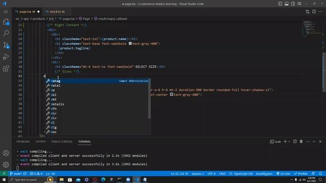The width and height of the screenshot is (326, 183).
Task: Toggle the bottom panel layout icon
Action: point(286,4)
